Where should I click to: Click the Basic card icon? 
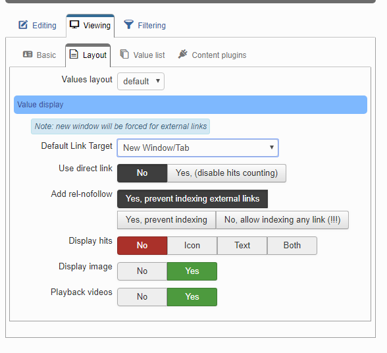(28, 55)
